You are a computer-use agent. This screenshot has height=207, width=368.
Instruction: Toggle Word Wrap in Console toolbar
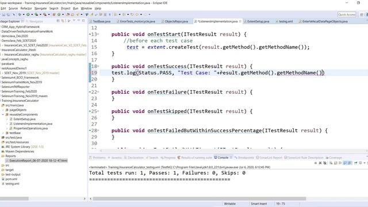(x=340, y=163)
